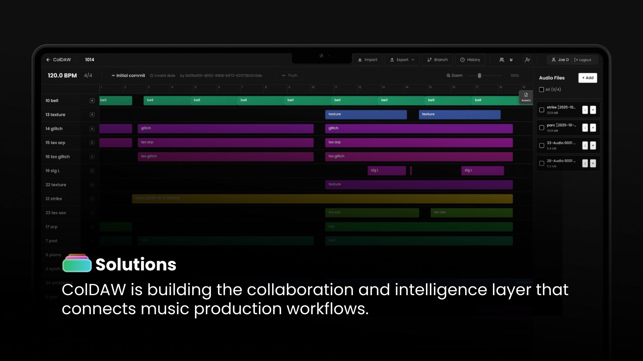This screenshot has height=361, width=643.
Task: Click the A badge on 22 texture track
Action: pos(92,185)
